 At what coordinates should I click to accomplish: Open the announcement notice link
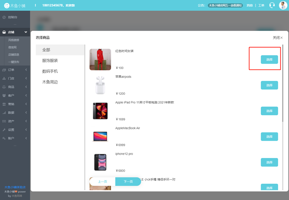(x=225, y=5)
